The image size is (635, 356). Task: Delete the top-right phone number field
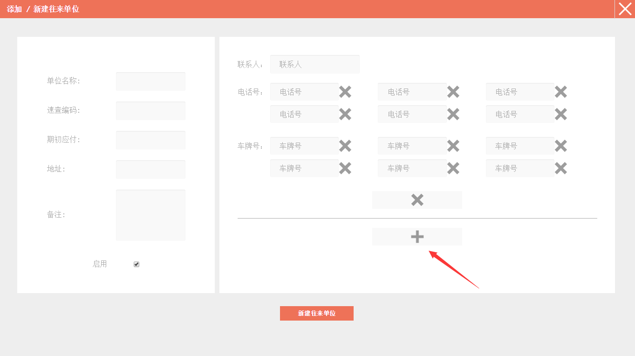pyautogui.click(x=561, y=92)
